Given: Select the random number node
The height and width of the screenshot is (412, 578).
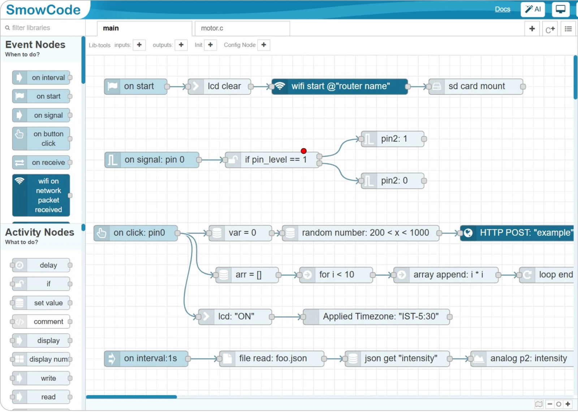Looking at the screenshot, I should 361,233.
